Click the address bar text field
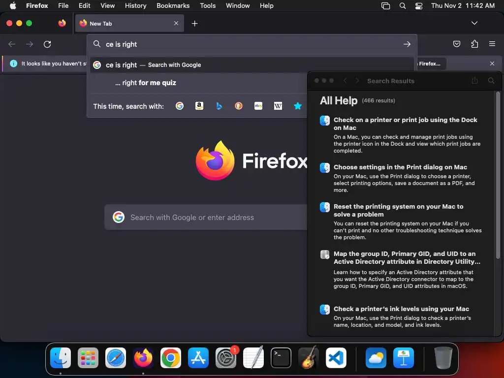Screen dimensions: 504x378 coord(252,44)
